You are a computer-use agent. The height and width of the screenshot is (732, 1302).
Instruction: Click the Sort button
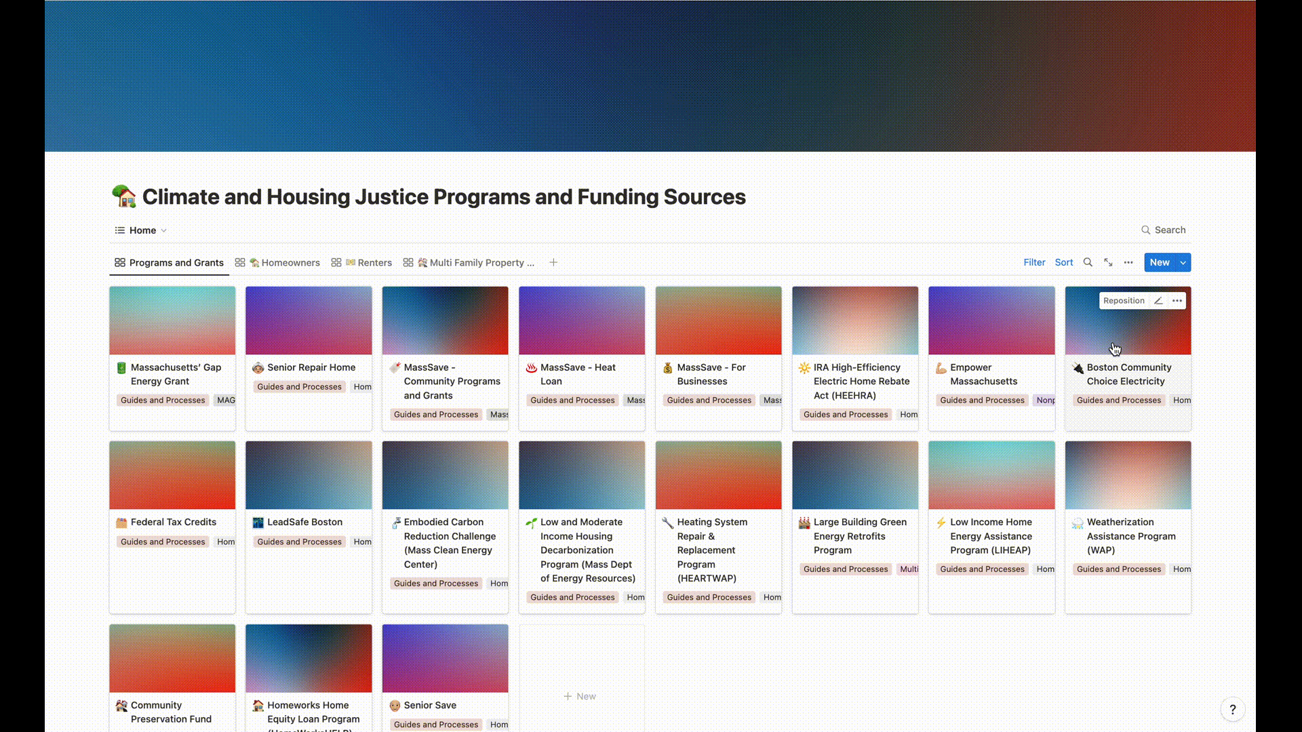[x=1063, y=262]
